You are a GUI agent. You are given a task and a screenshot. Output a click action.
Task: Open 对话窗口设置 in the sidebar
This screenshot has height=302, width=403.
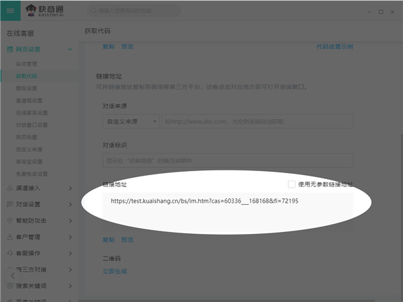point(32,125)
